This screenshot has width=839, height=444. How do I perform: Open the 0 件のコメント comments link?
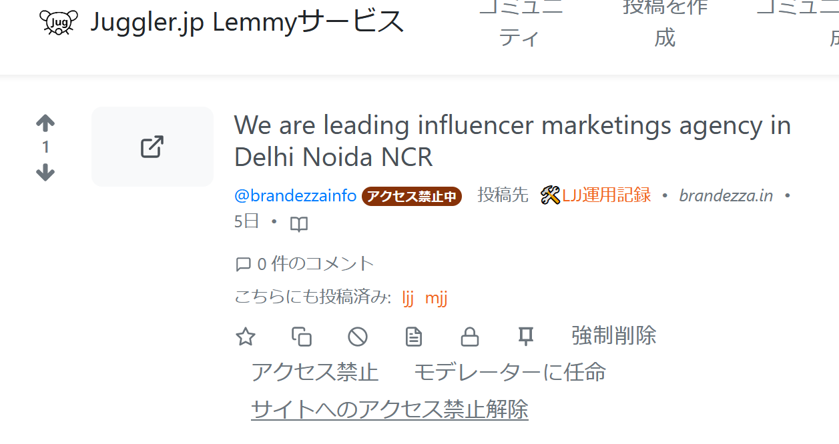[304, 264]
